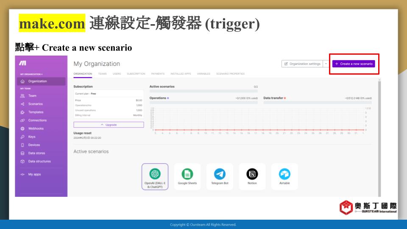Viewport: 407px width, 229px height.
Task: Select the Telegram Bot app icon
Action: [x=220, y=174]
